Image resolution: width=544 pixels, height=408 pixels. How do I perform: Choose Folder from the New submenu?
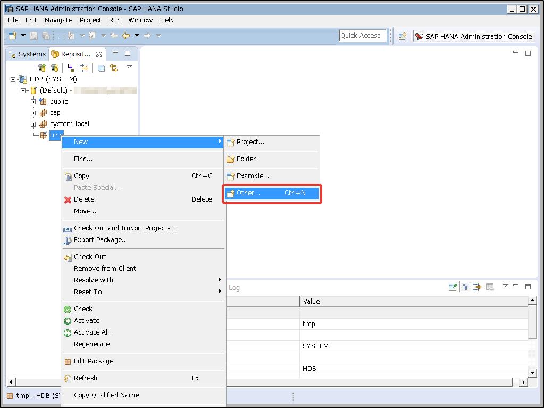tap(272, 159)
